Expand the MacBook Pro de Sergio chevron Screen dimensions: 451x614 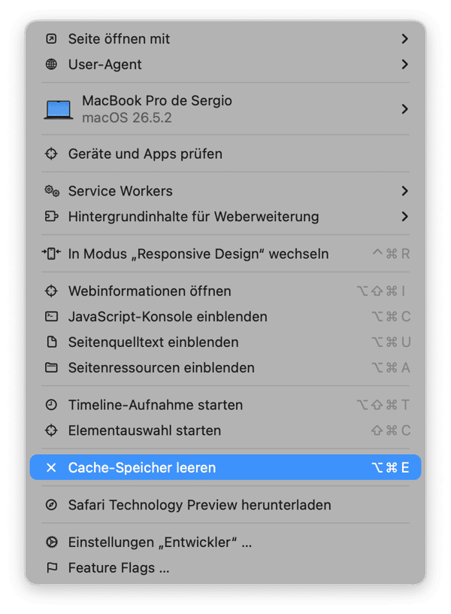[x=405, y=109]
